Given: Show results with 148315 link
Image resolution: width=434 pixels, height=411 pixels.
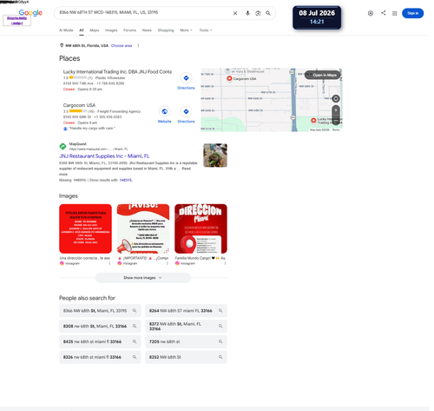Looking at the screenshot, I should (x=126, y=180).
